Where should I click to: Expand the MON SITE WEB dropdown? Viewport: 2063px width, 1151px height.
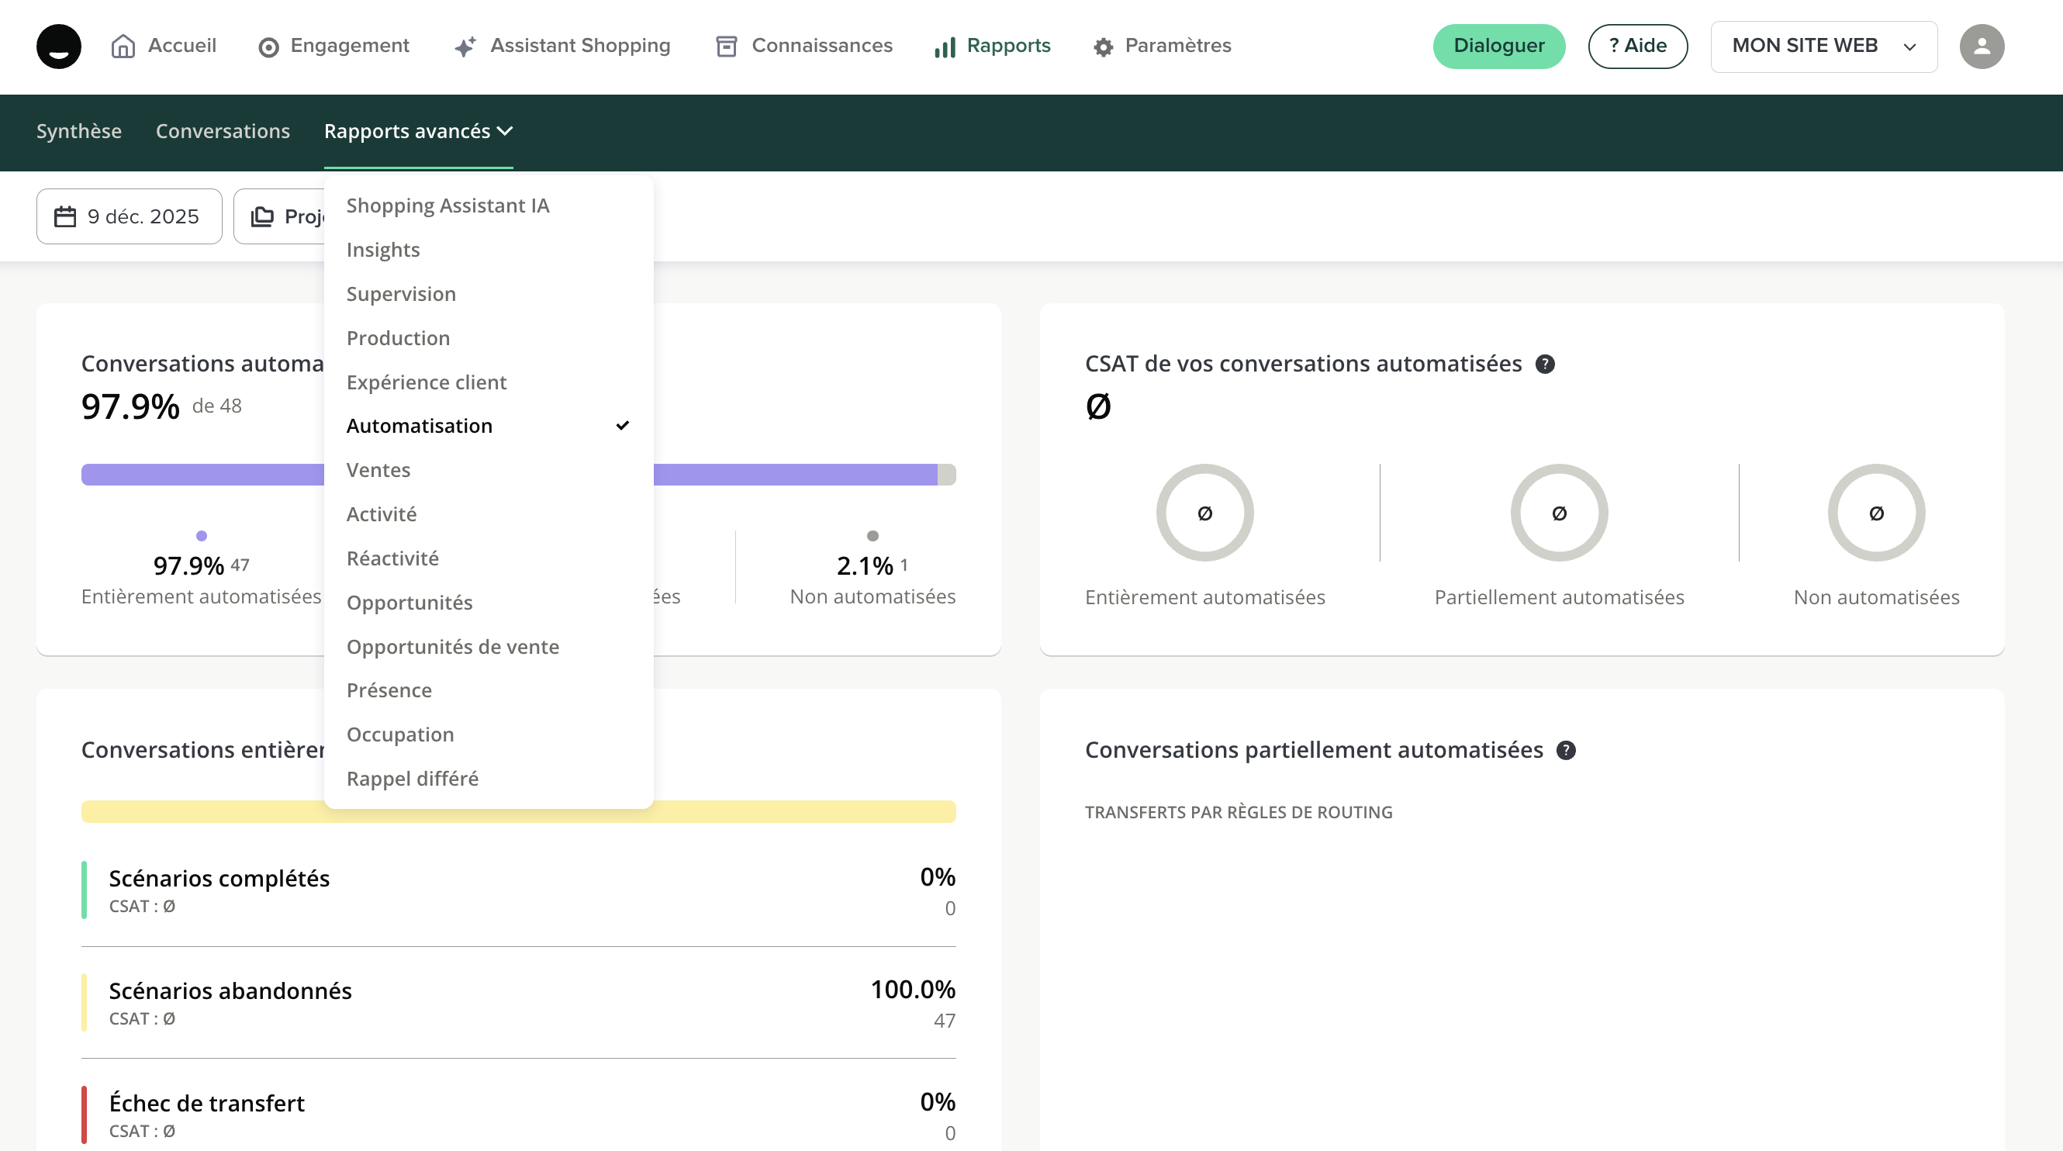pos(1823,47)
